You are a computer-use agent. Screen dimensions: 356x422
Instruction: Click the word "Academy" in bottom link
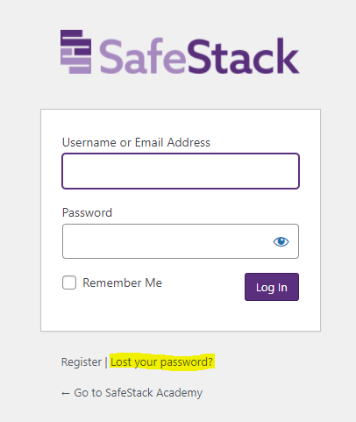(179, 393)
